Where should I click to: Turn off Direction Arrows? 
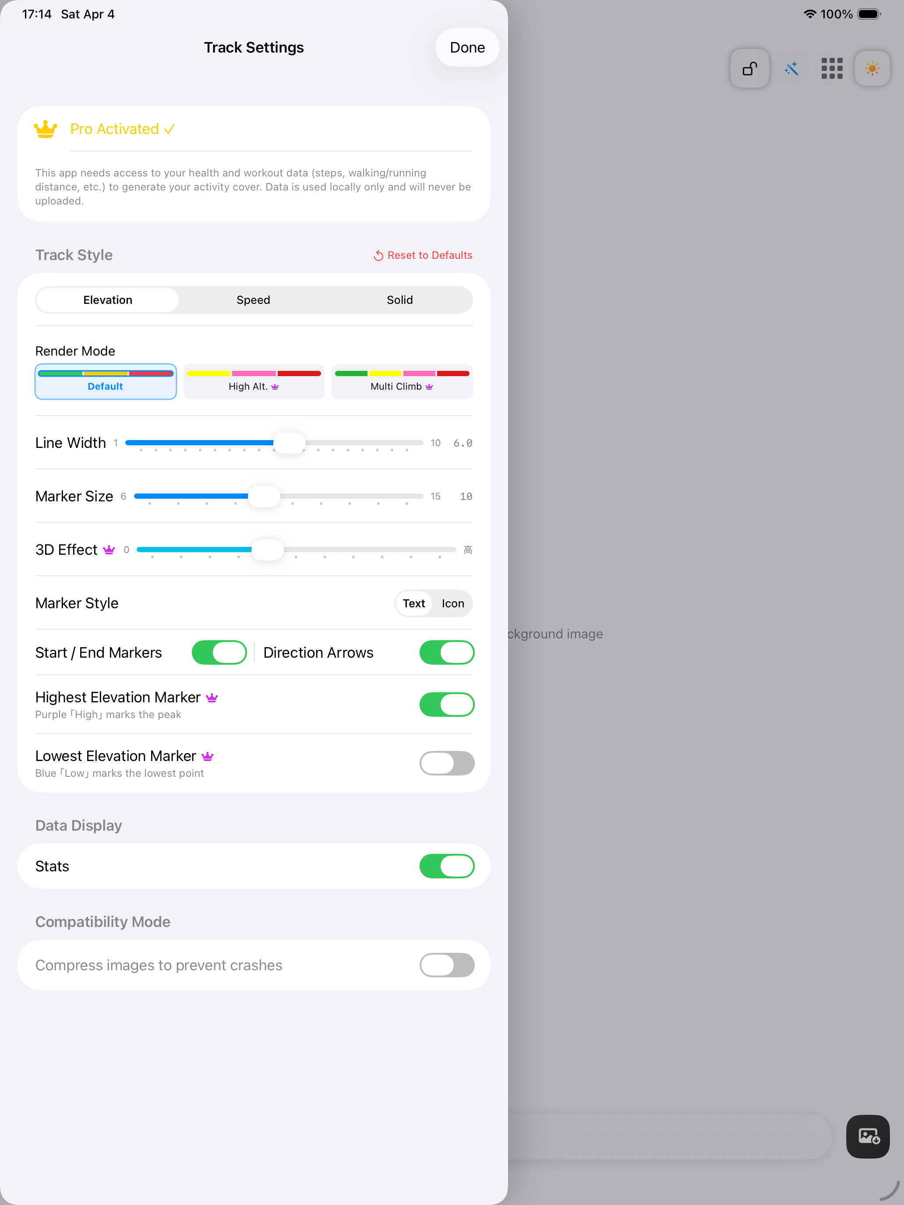click(x=446, y=652)
